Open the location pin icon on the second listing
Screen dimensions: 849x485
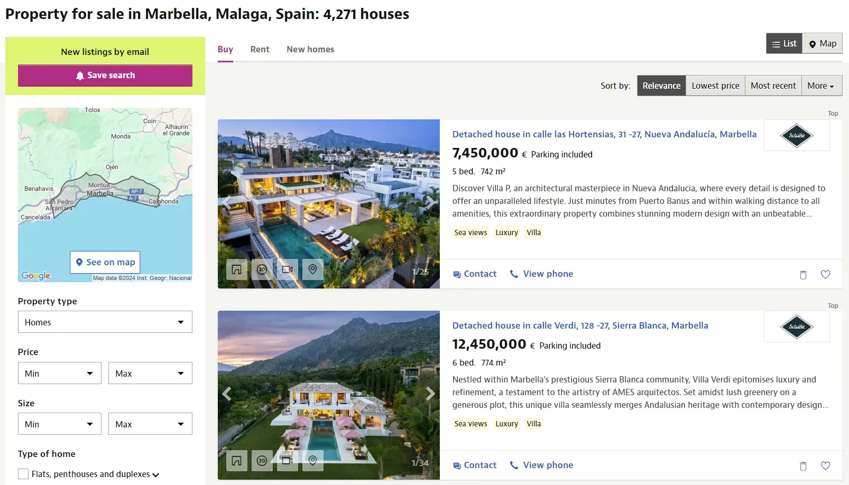[312, 460]
